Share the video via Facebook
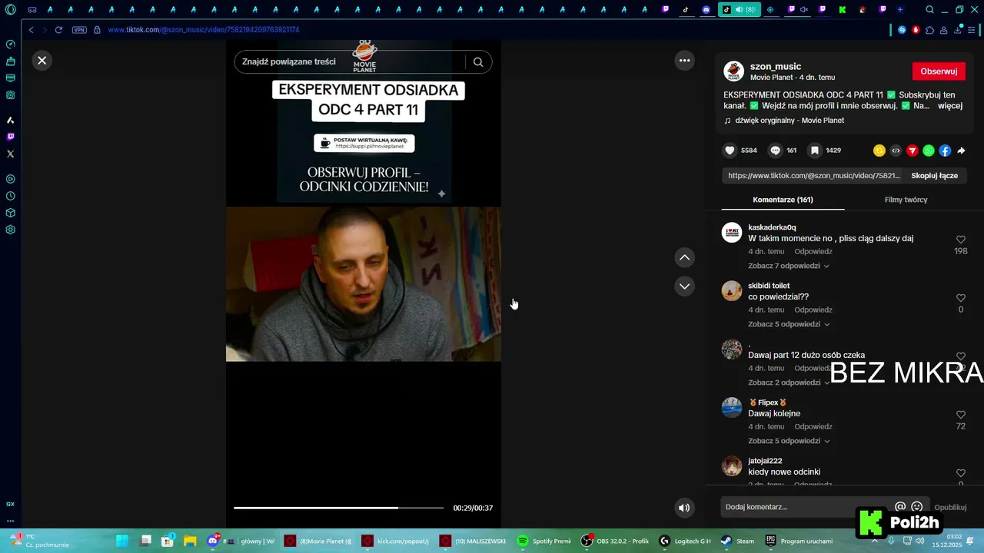The height and width of the screenshot is (553, 984). tap(945, 151)
